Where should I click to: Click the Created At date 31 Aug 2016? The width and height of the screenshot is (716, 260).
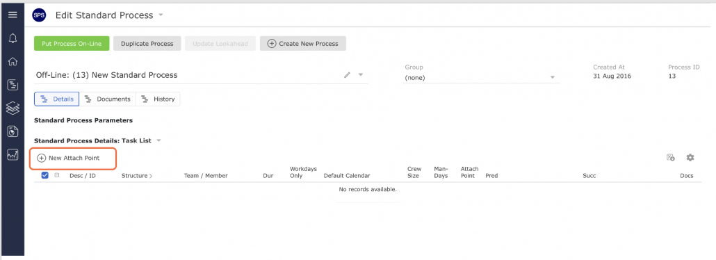[x=612, y=76]
